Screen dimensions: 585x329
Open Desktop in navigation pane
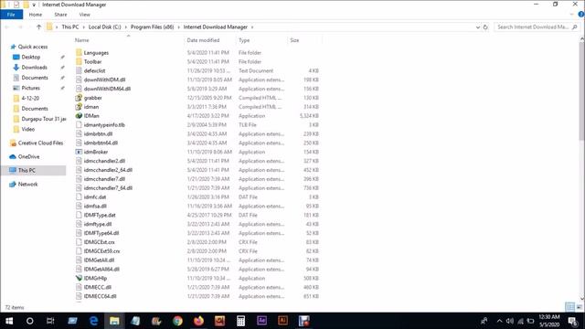pos(30,57)
